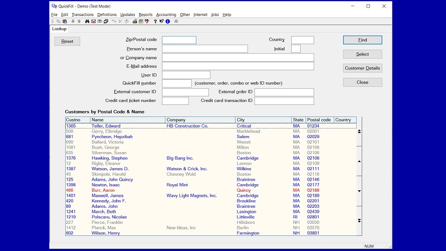The width and height of the screenshot is (446, 251).
Task: Focus the Credit card ticket number field
Action: (175, 101)
